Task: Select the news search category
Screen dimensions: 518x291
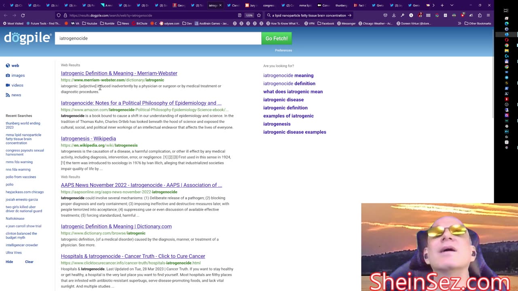Action: (x=13, y=95)
